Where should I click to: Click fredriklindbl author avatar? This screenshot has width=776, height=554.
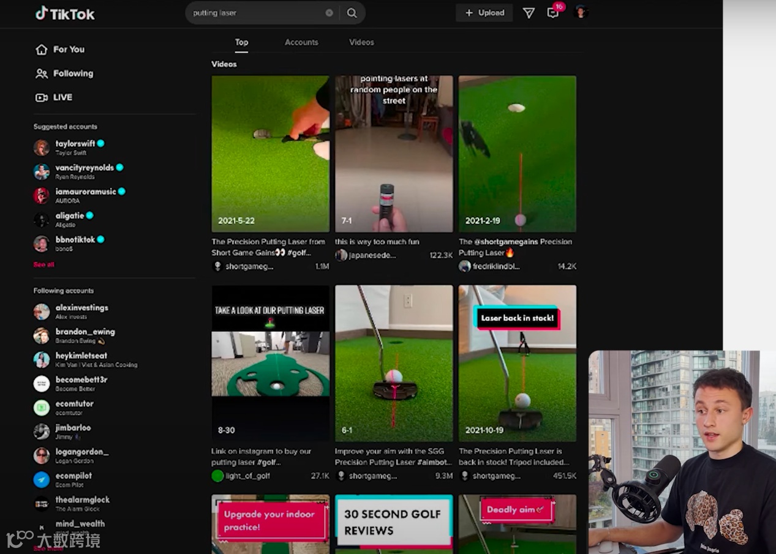[x=465, y=266]
